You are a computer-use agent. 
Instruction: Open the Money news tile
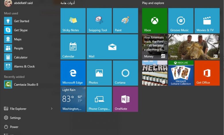tap(155, 47)
